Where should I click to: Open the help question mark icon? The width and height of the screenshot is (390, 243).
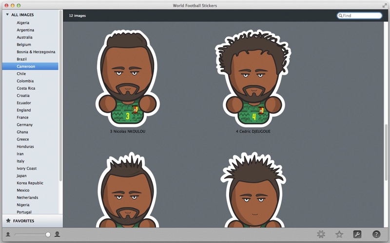click(376, 234)
